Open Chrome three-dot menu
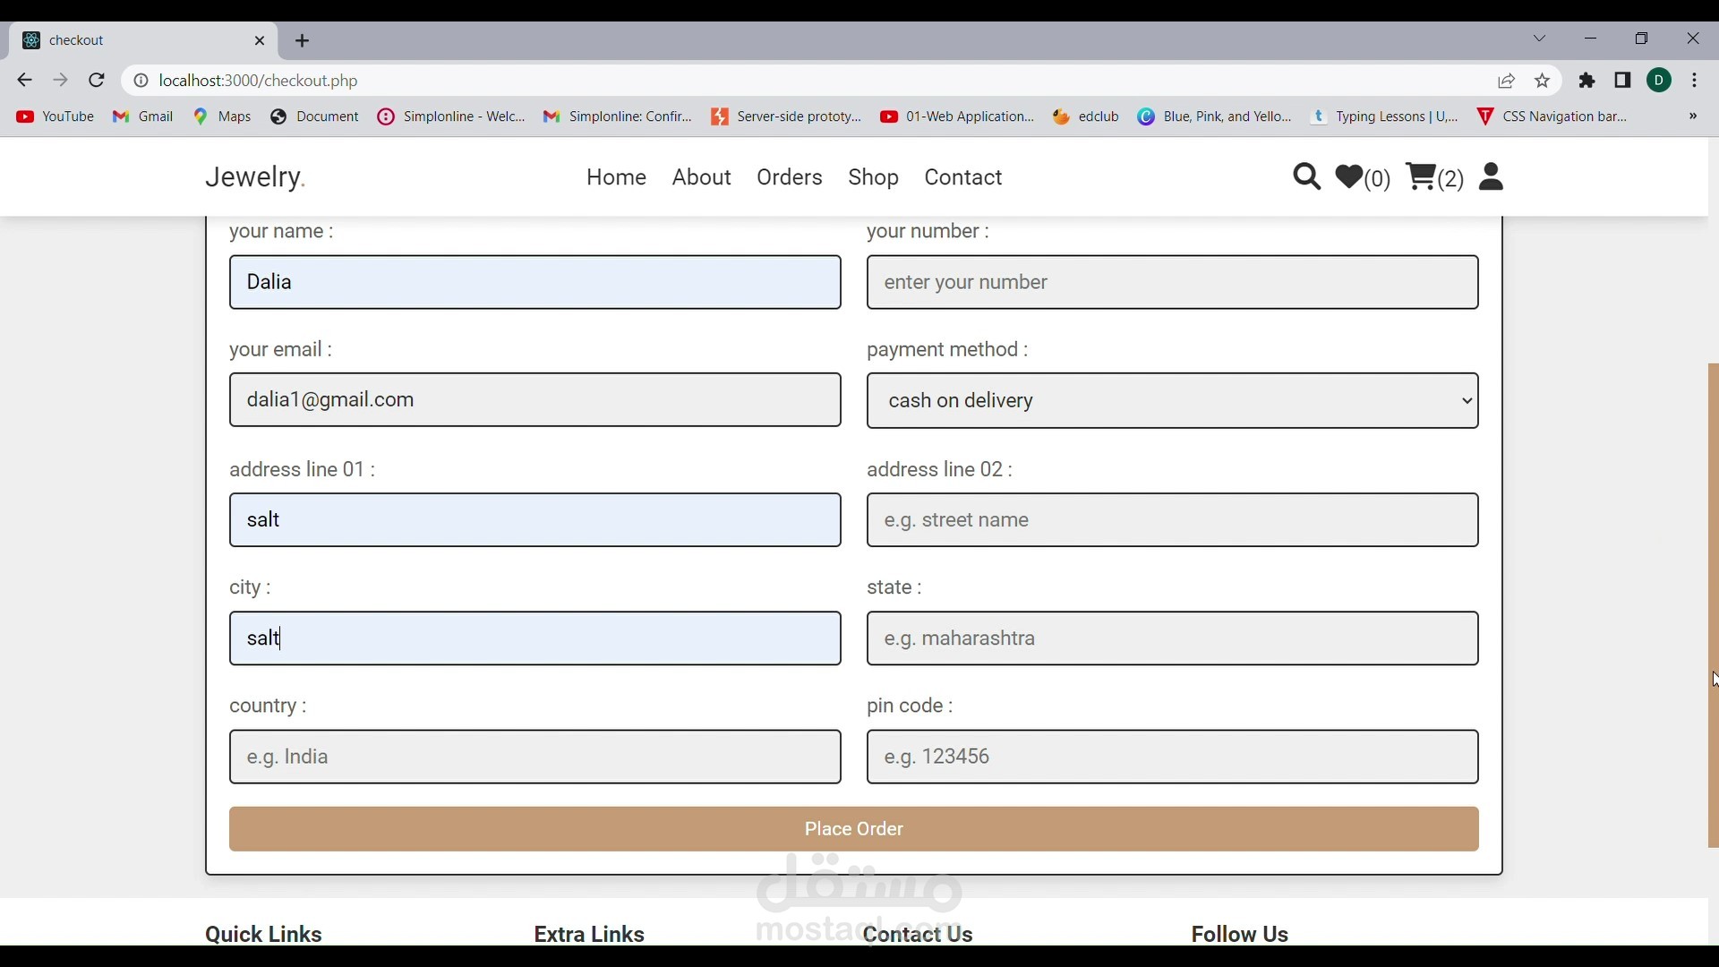 (x=1696, y=81)
